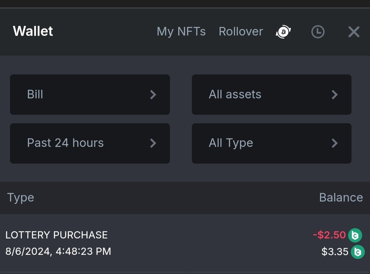The image size is (370, 274).
Task: Click the Balance column header
Action: 341,197
